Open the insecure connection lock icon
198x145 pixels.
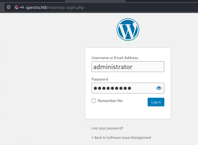click(x=16, y=7)
